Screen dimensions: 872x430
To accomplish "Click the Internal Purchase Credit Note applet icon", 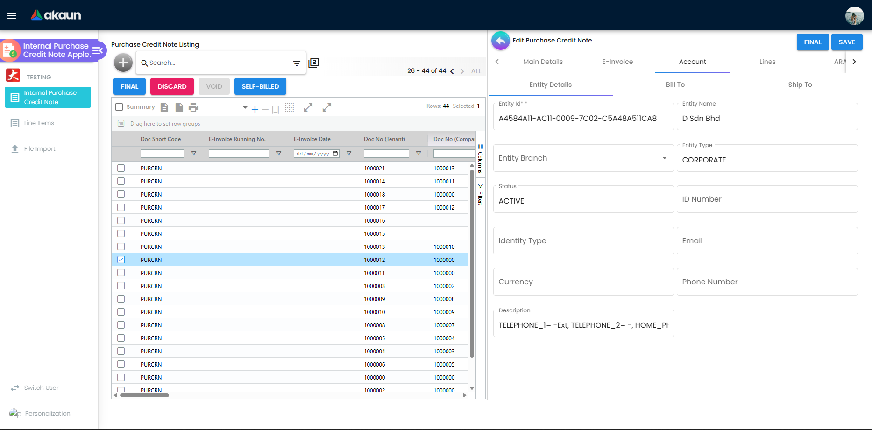I will click(10, 50).
